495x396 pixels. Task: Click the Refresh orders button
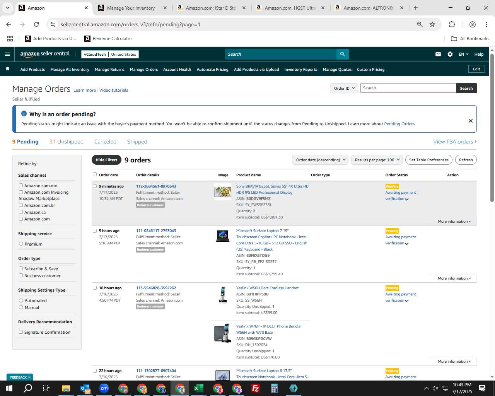coord(466,160)
